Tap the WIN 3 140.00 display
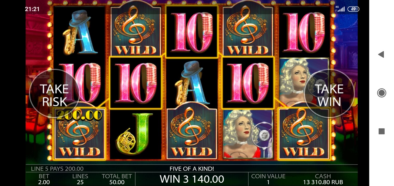 tap(192, 179)
